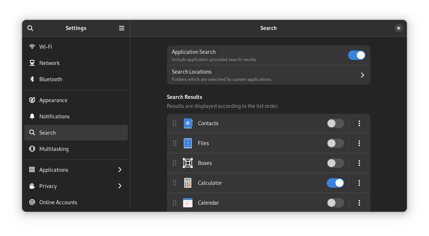Click the Bluetooth icon in the sidebar

pos(32,79)
